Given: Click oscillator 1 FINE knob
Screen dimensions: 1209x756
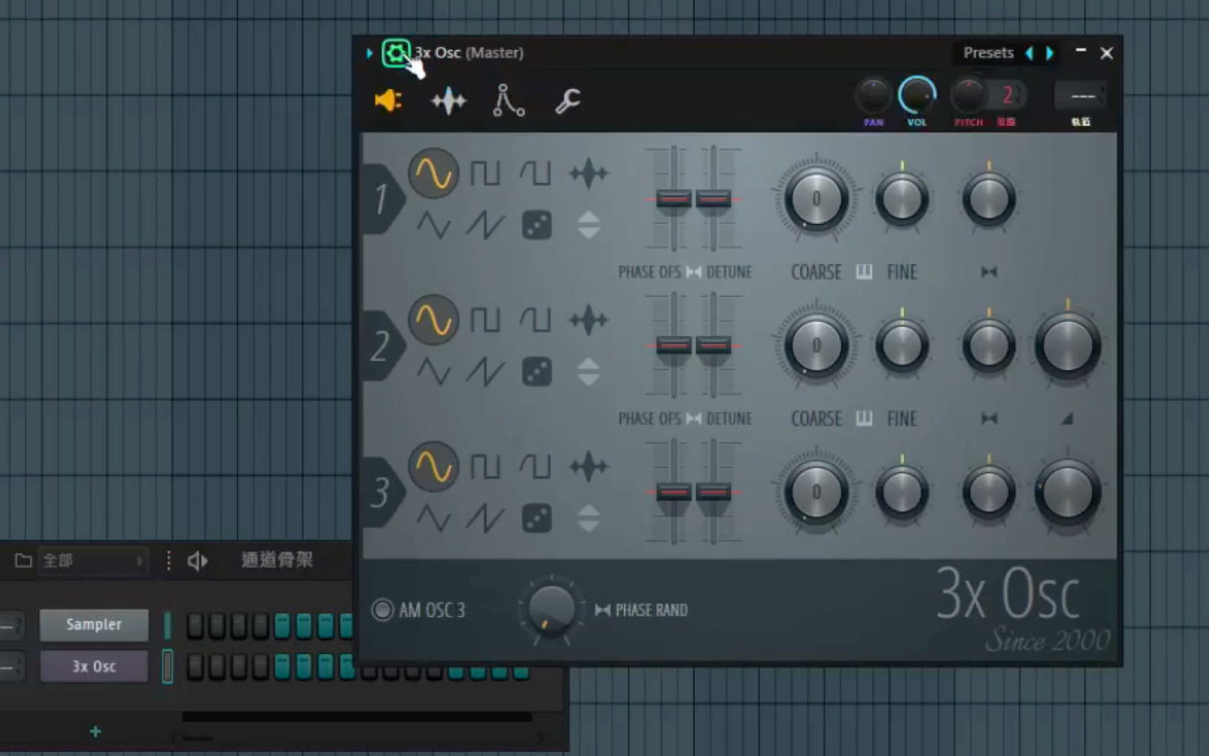Looking at the screenshot, I should [902, 199].
